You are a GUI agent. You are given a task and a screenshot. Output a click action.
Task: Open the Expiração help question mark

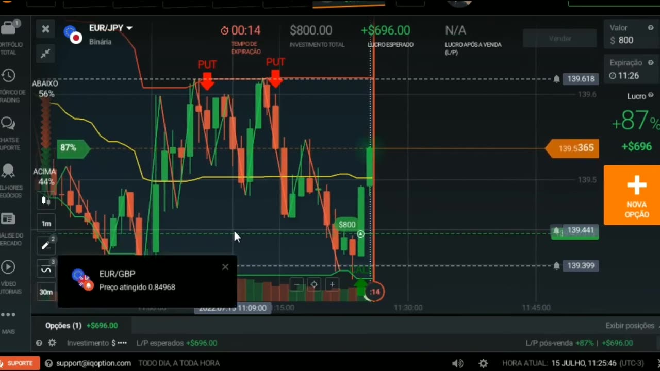coord(651,63)
